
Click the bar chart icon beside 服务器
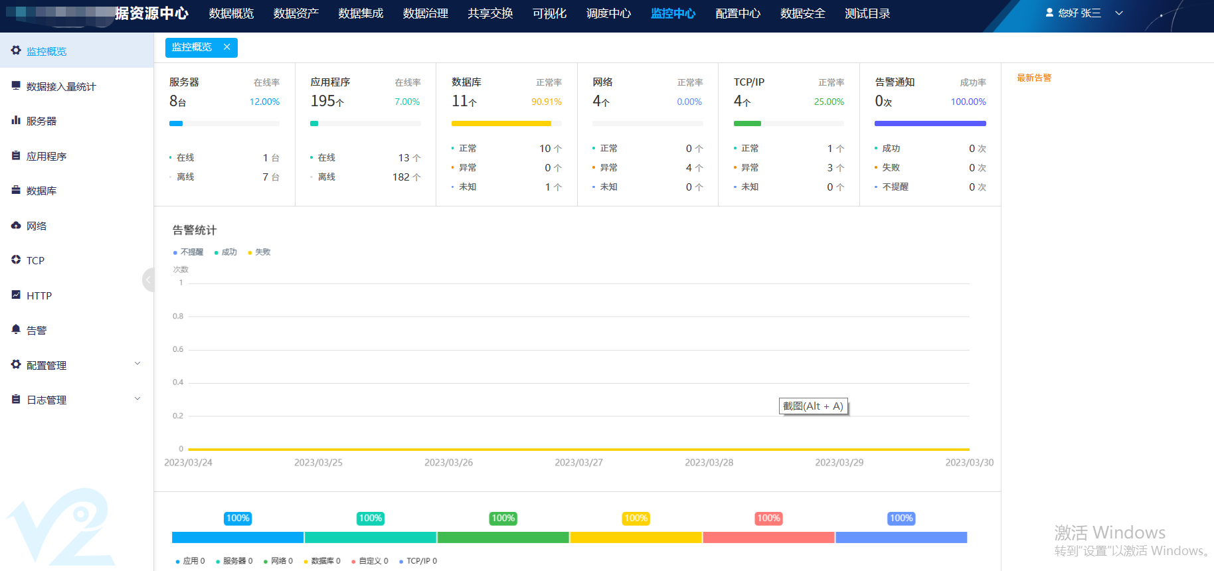point(16,120)
